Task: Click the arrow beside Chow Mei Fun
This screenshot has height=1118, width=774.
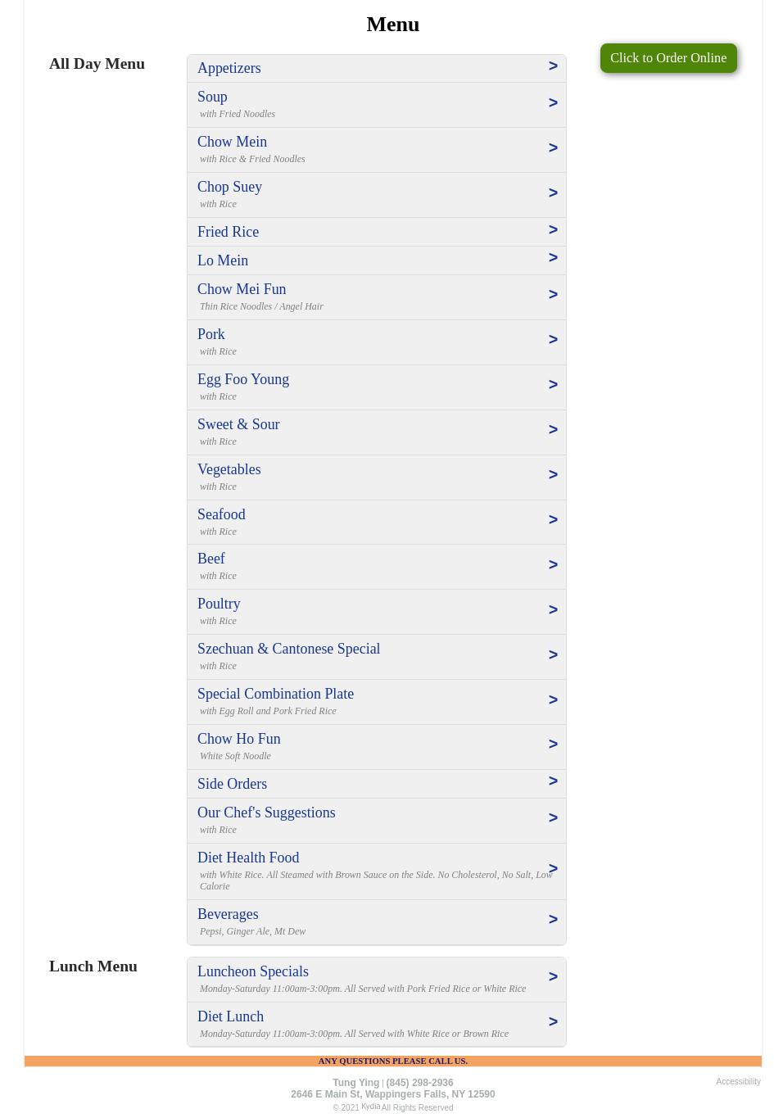Action: pos(553,295)
